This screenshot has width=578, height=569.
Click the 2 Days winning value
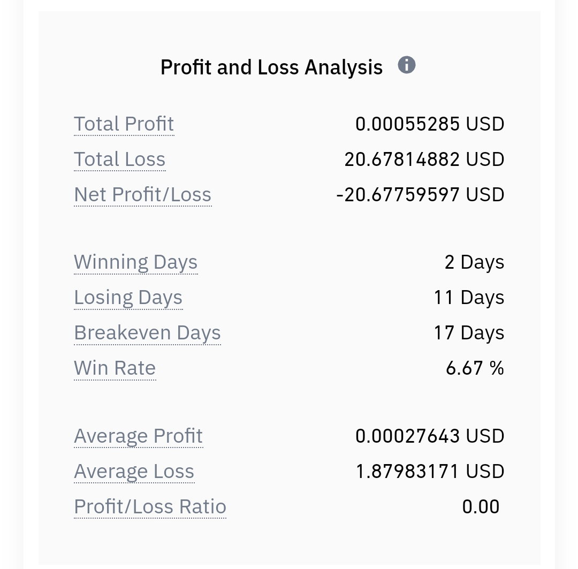(x=474, y=263)
